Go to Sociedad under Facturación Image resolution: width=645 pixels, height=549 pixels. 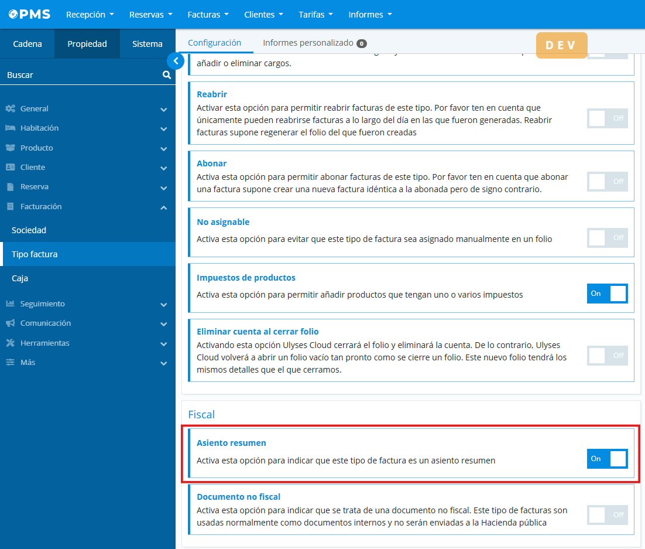(x=29, y=230)
